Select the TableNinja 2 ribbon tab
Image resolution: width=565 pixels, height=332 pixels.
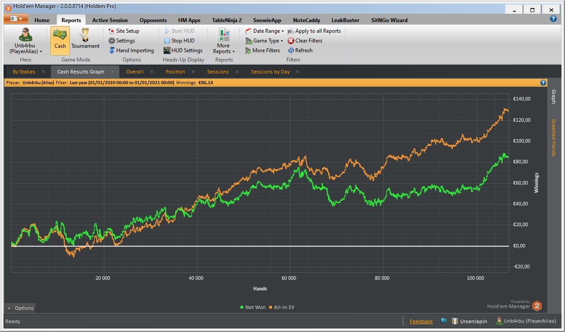pos(227,20)
